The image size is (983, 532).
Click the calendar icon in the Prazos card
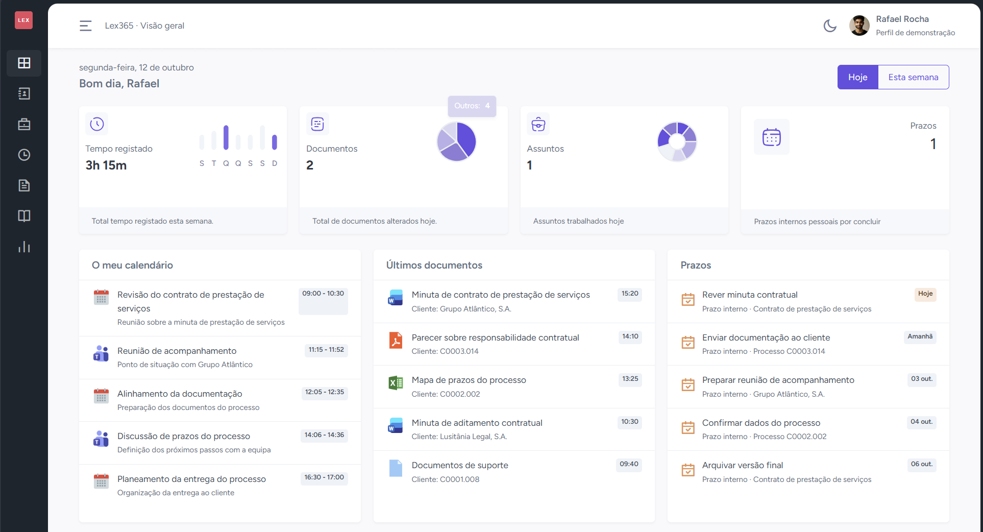[772, 137]
